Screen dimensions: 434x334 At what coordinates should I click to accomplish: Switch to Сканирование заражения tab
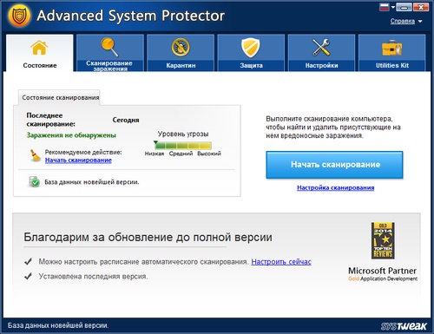pos(110,53)
